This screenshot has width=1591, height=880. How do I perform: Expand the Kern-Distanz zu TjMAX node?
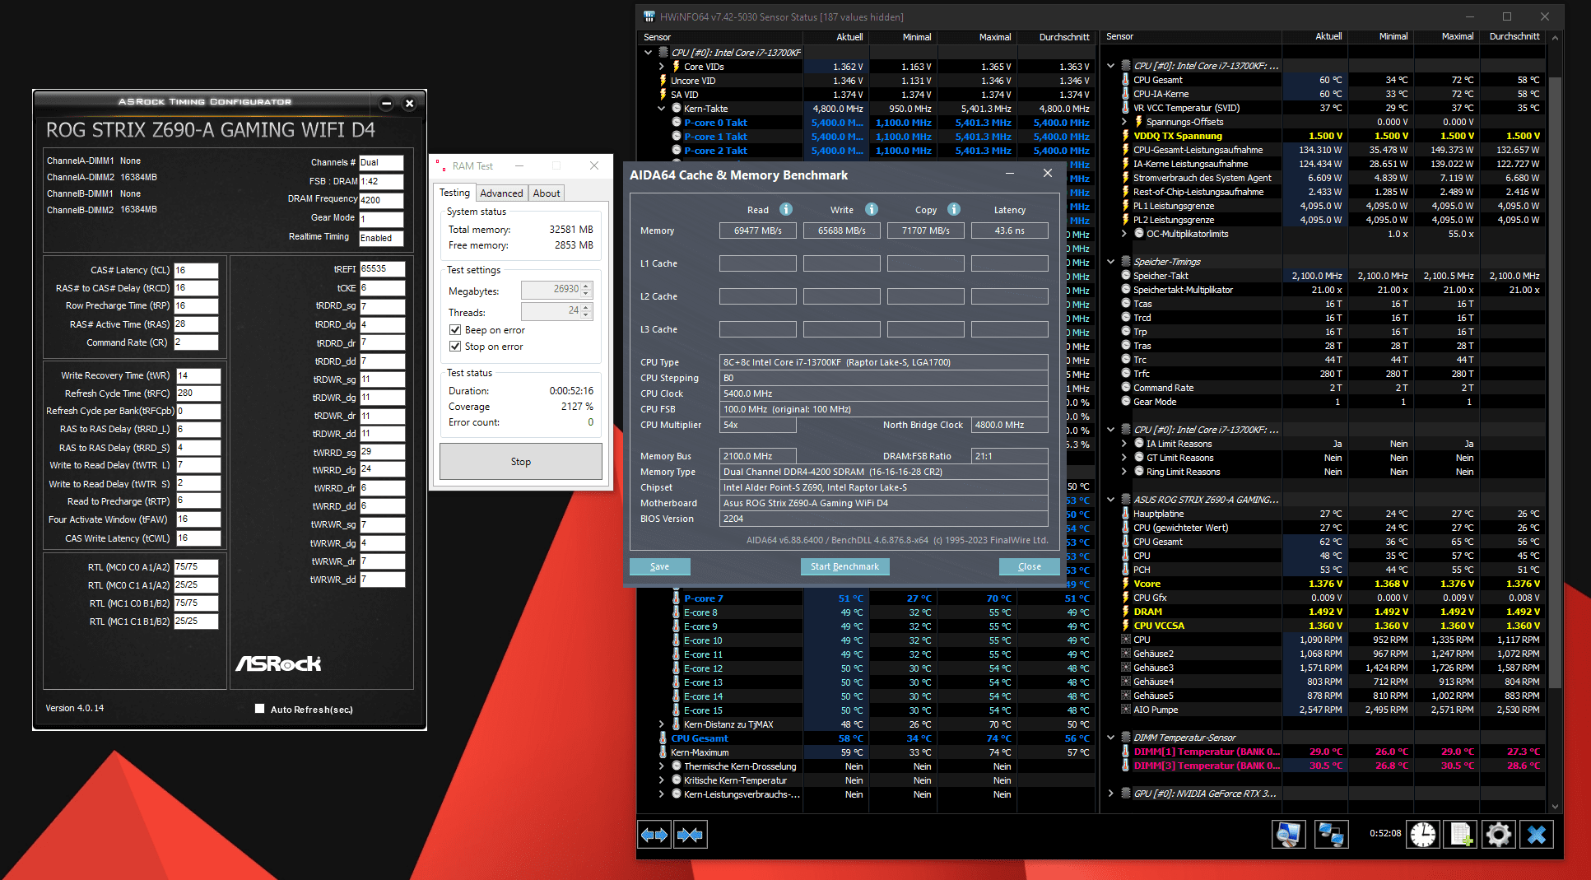[662, 724]
